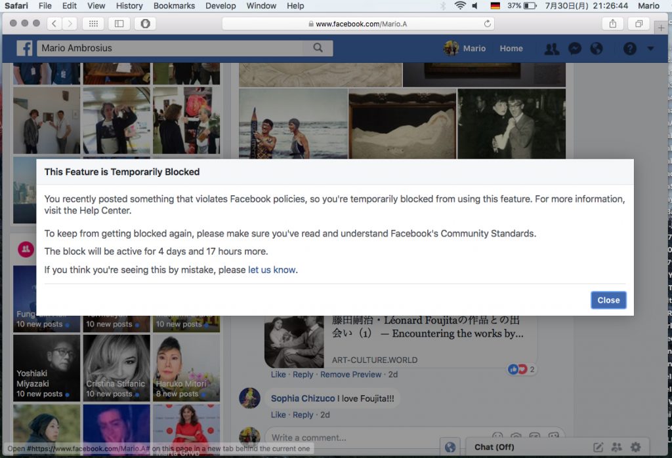Click the Safari address bar

[358, 24]
